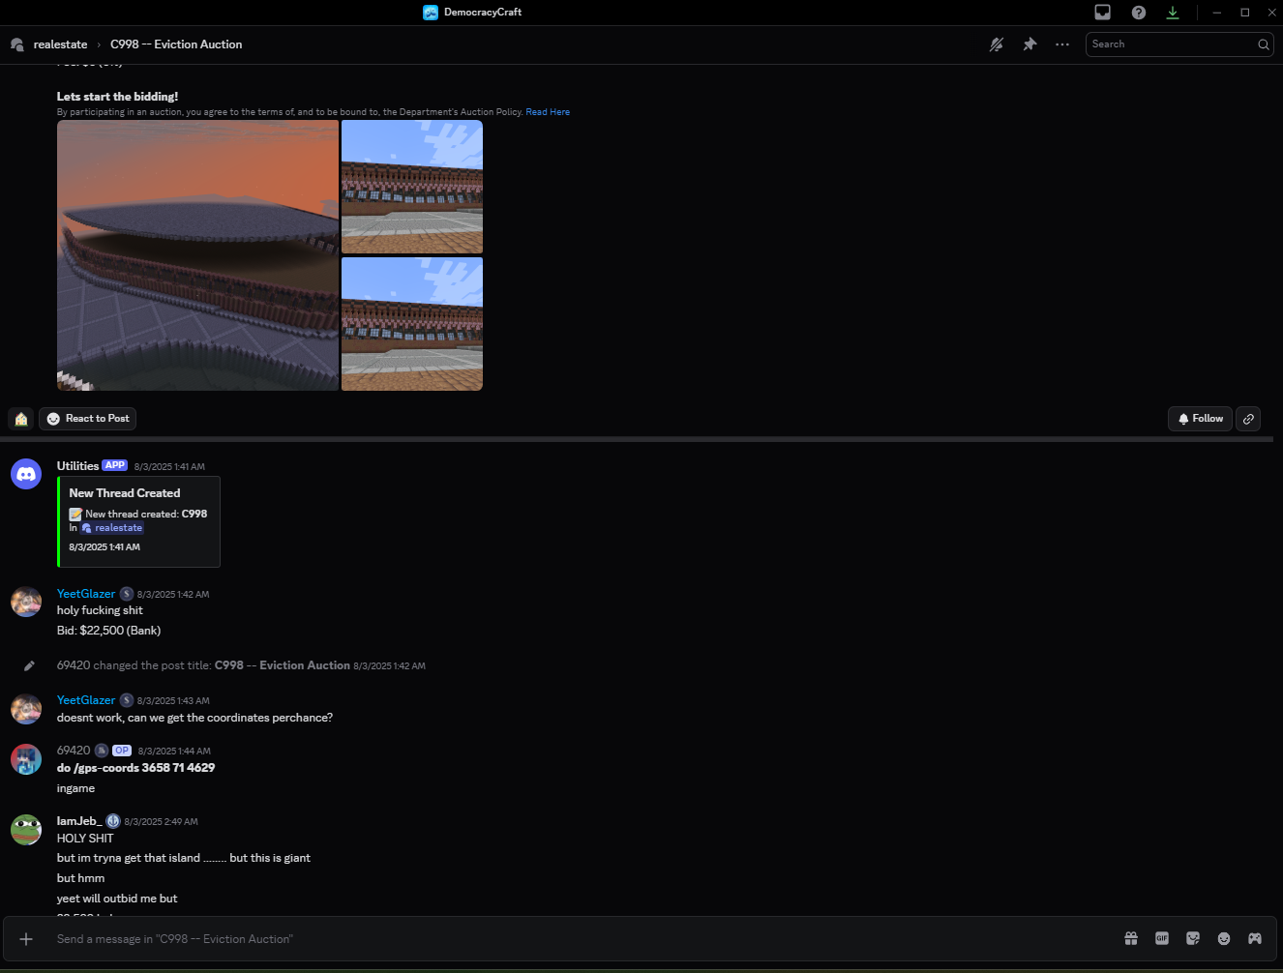Copy the post link with chain icon
This screenshot has height=973, width=1283.
(1248, 419)
